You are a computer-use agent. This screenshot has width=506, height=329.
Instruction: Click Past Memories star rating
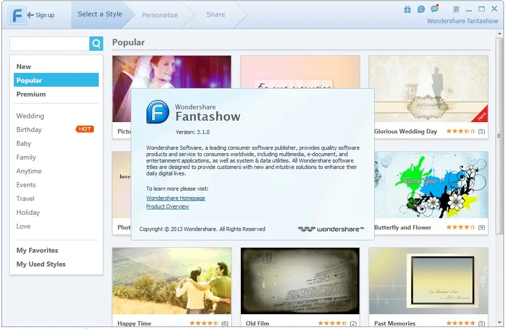[x=461, y=323]
